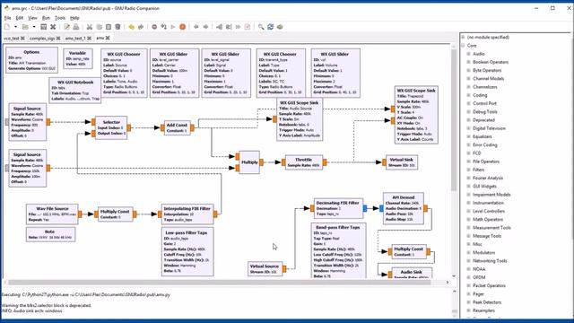Rotate the block clockwise
Screen dimensions: 574x323
coord(205,27)
